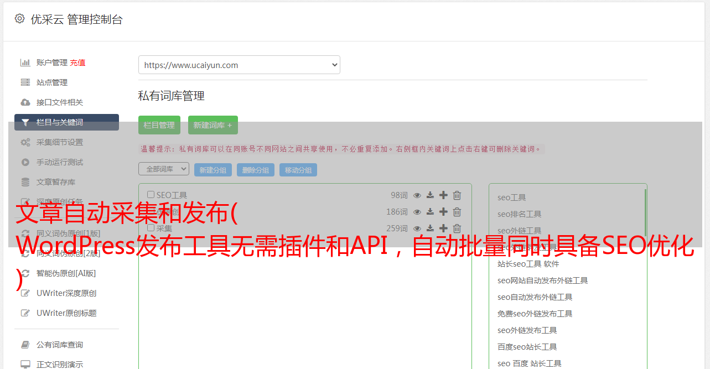Image resolution: width=710 pixels, height=369 pixels.
Task: Click the 温馨提示 tip text
Action: tap(340, 149)
